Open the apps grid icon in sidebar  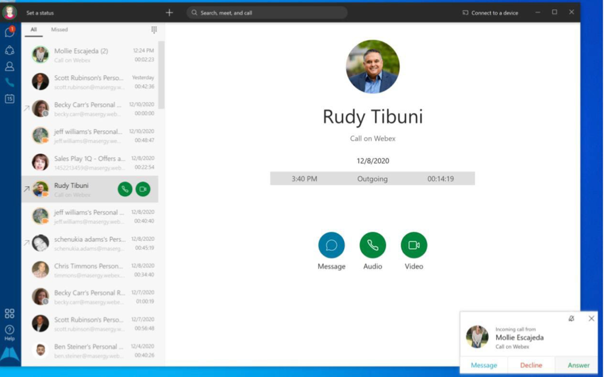[10, 313]
